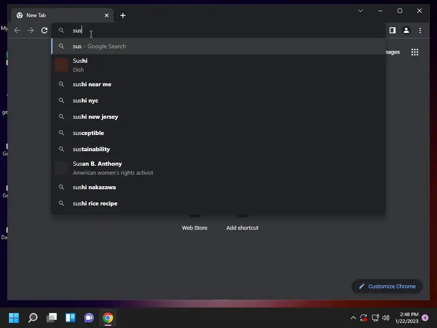Click search icon beside 'susceptible'
Viewport: 437px width, 328px height.
(61, 133)
